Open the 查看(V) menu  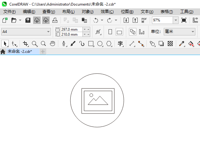tap(49, 12)
